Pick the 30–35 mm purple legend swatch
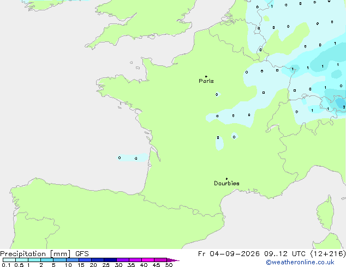 click(x=123, y=260)
